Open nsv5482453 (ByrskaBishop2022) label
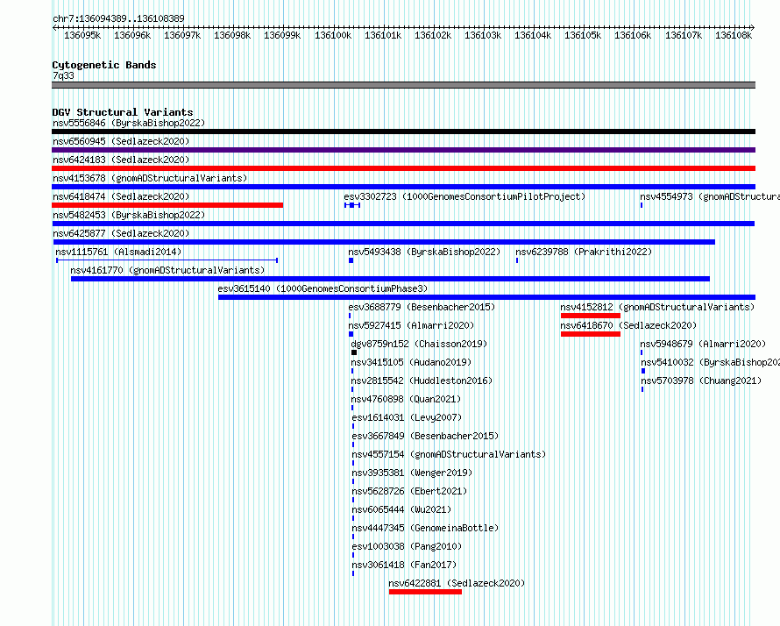The image size is (780, 626). point(129,215)
